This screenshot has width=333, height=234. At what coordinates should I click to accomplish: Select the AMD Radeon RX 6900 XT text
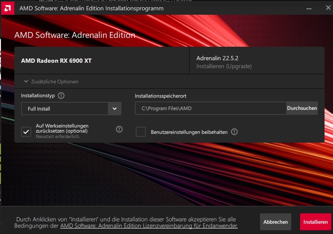(x=56, y=61)
